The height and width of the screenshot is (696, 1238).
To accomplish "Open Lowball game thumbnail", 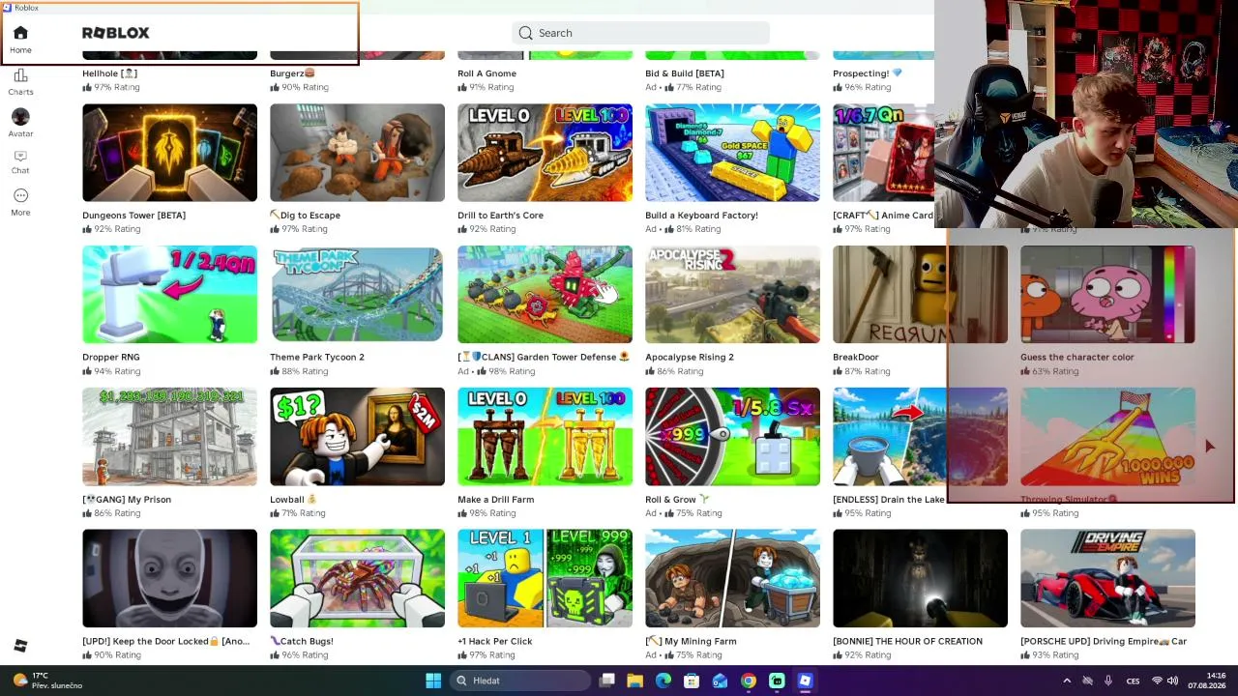I will point(357,437).
